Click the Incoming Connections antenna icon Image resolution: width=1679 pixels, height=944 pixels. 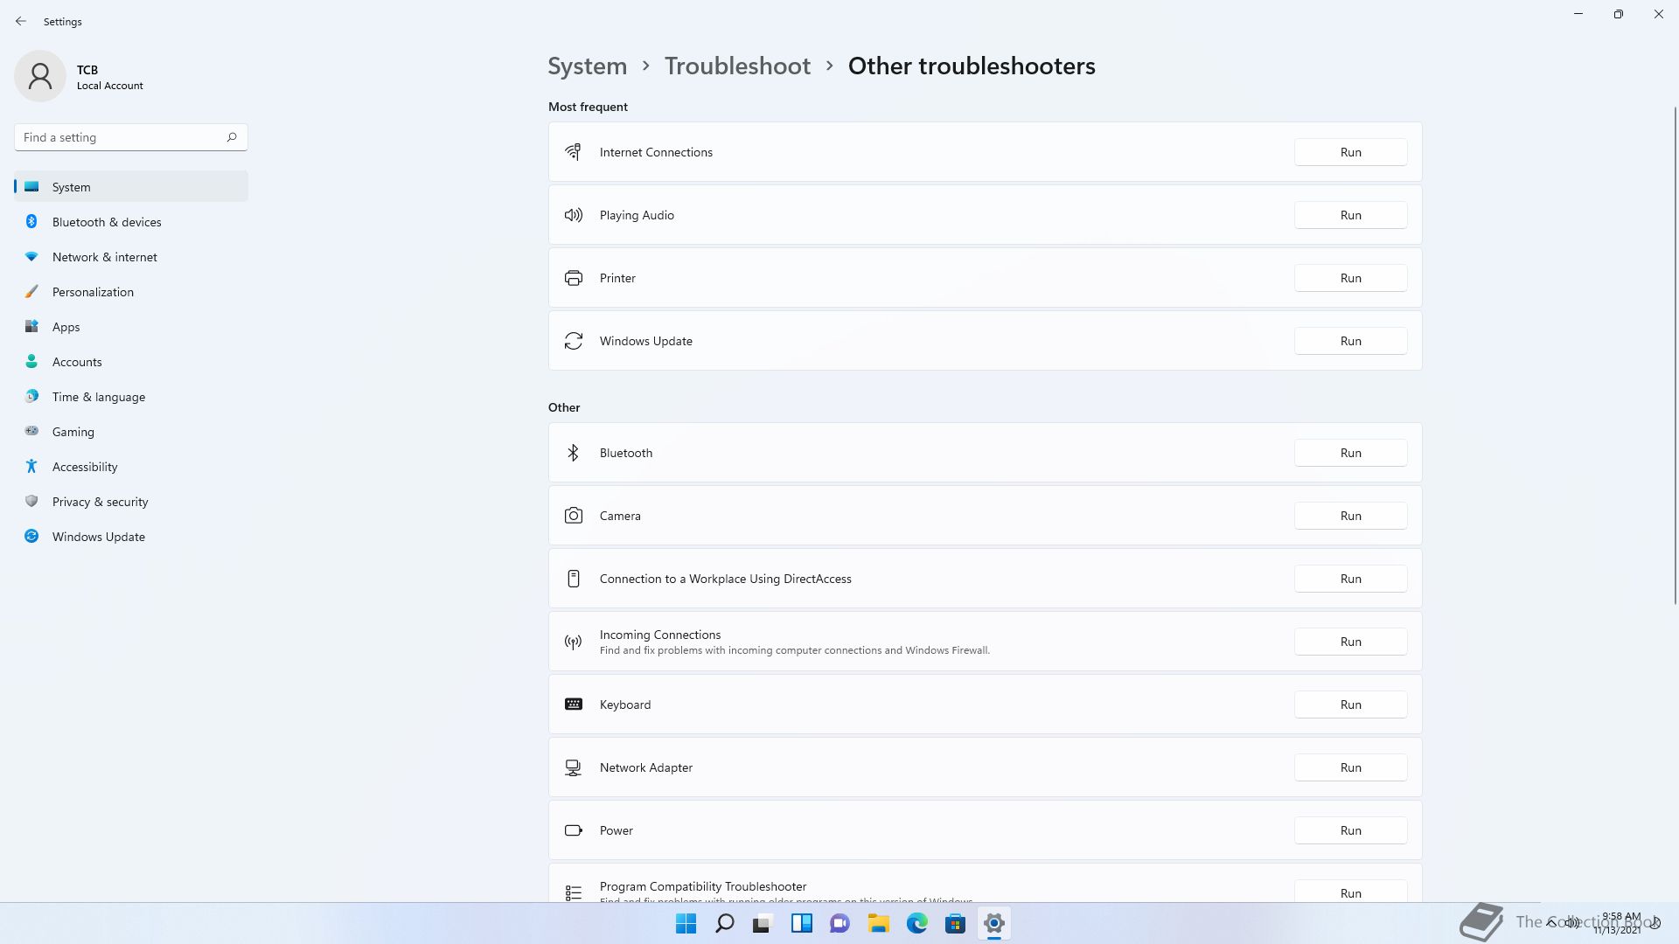[573, 642]
